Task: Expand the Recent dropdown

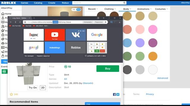Action: click(93, 9)
